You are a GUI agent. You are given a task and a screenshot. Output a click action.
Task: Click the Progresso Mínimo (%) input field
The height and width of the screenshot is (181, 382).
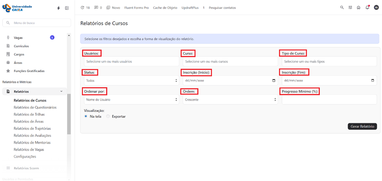[329, 100]
